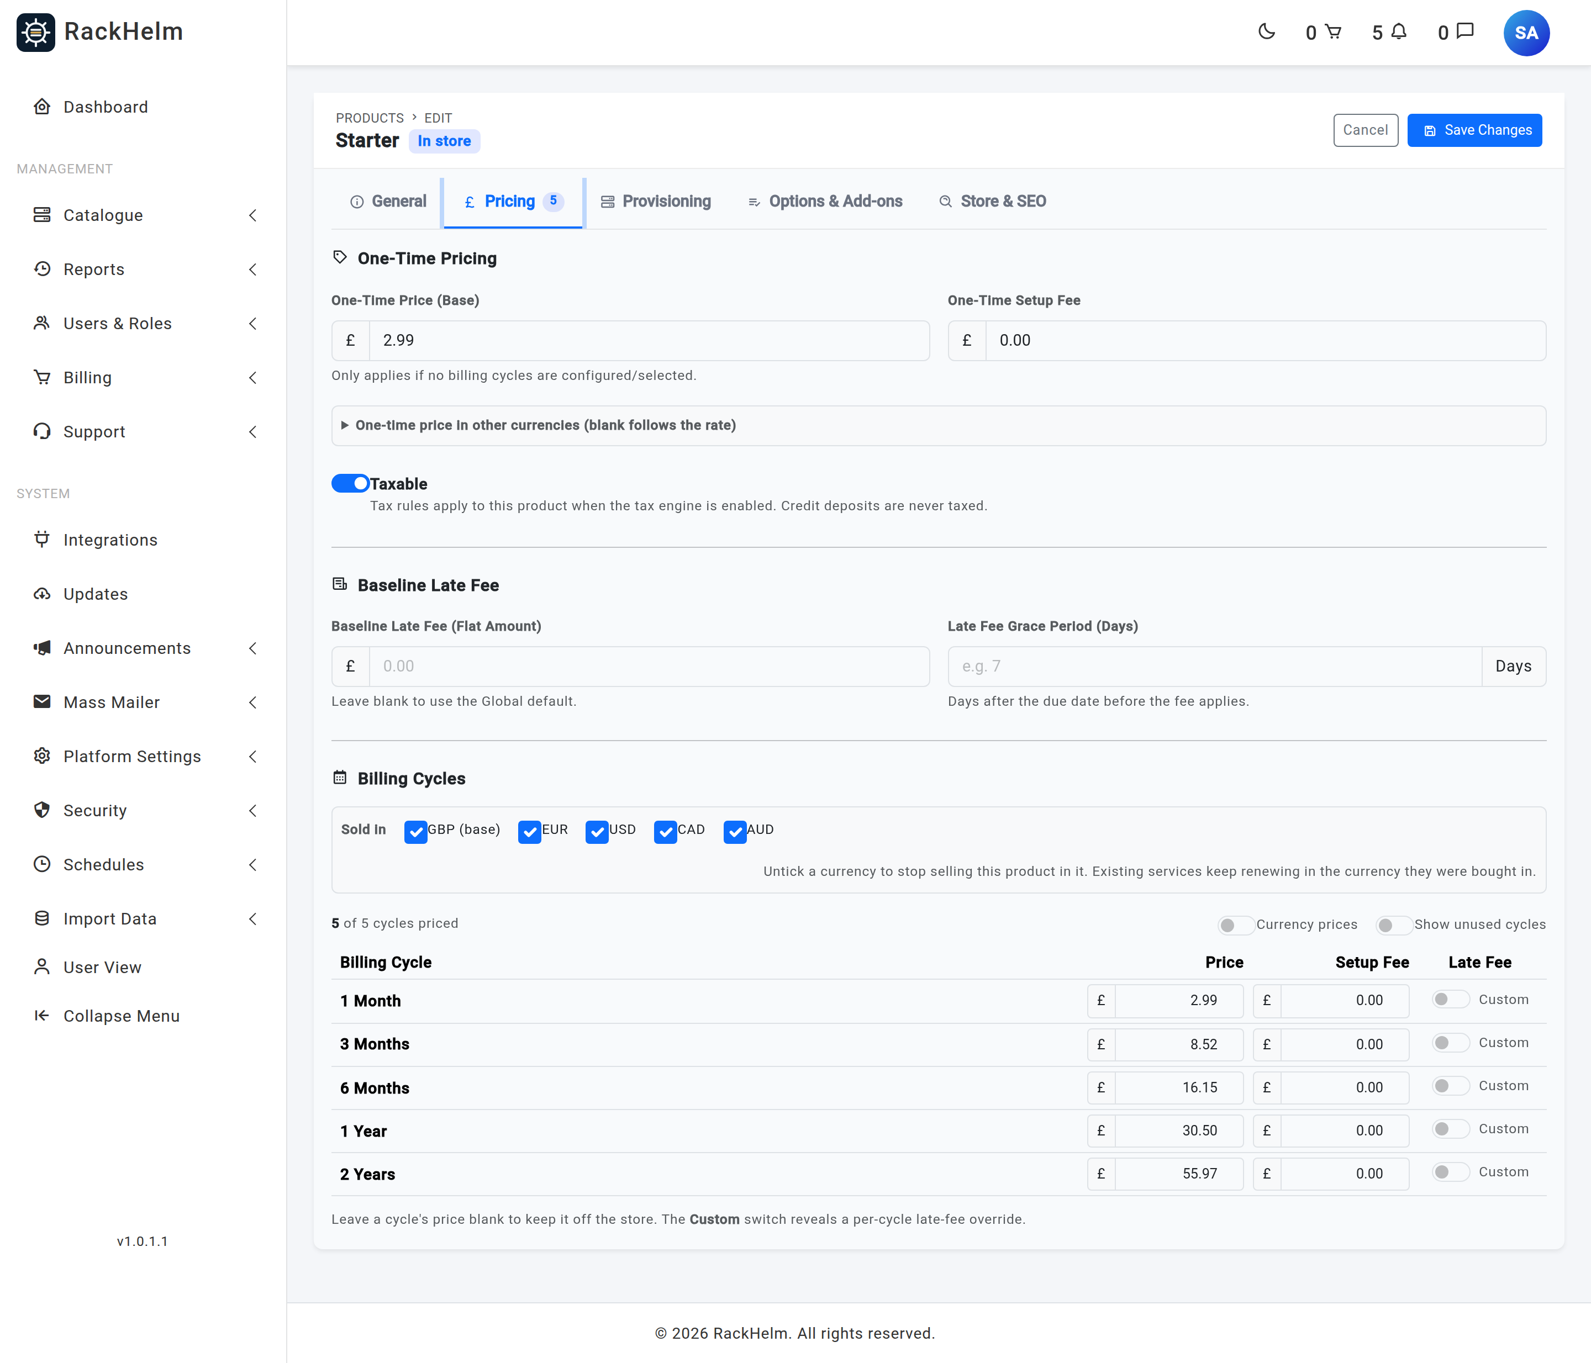Expand the Catalogue menu chevron

[252, 215]
